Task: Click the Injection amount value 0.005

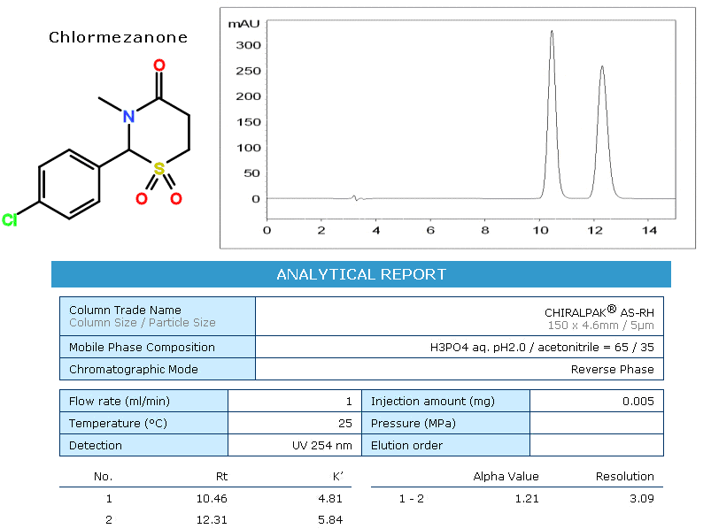Action: point(638,402)
